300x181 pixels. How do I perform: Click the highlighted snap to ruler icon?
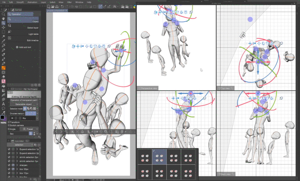point(100,7)
